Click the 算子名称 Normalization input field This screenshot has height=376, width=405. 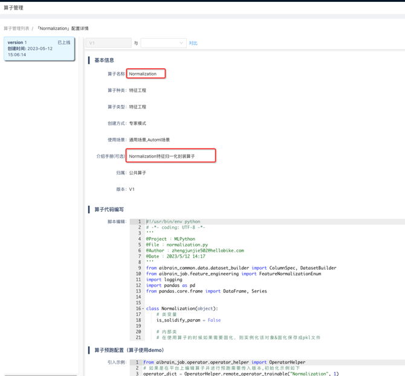[146, 74]
